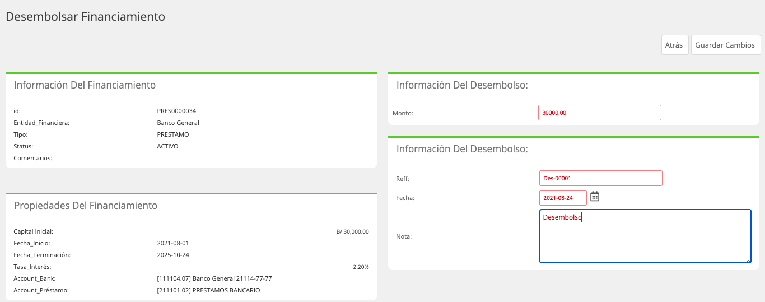Click the Monto label
This screenshot has width=765, height=302.
pyautogui.click(x=403, y=113)
